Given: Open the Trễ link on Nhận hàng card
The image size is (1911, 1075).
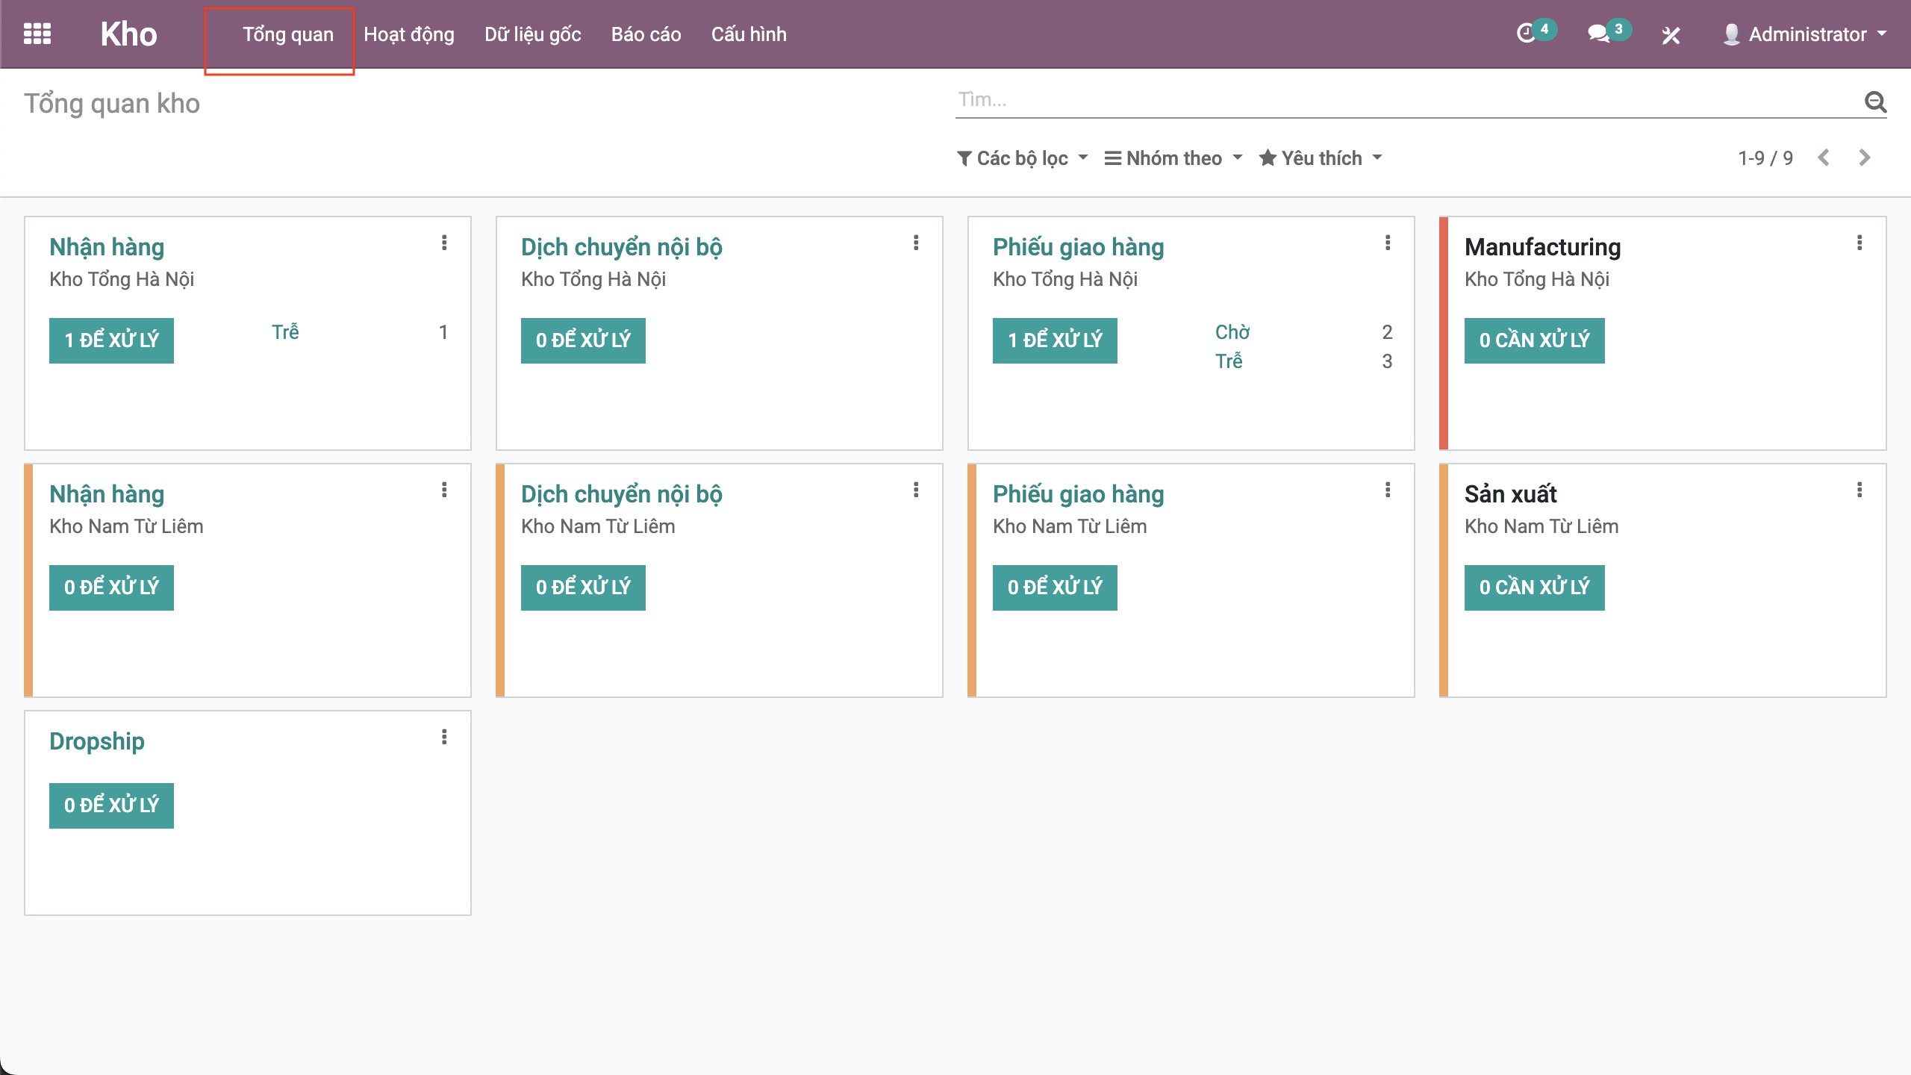Looking at the screenshot, I should coord(285,331).
